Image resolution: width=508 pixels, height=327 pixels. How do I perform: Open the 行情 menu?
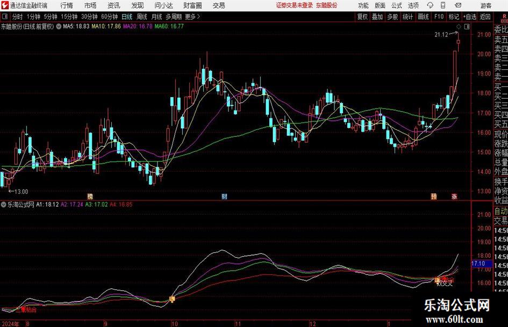(67, 5)
